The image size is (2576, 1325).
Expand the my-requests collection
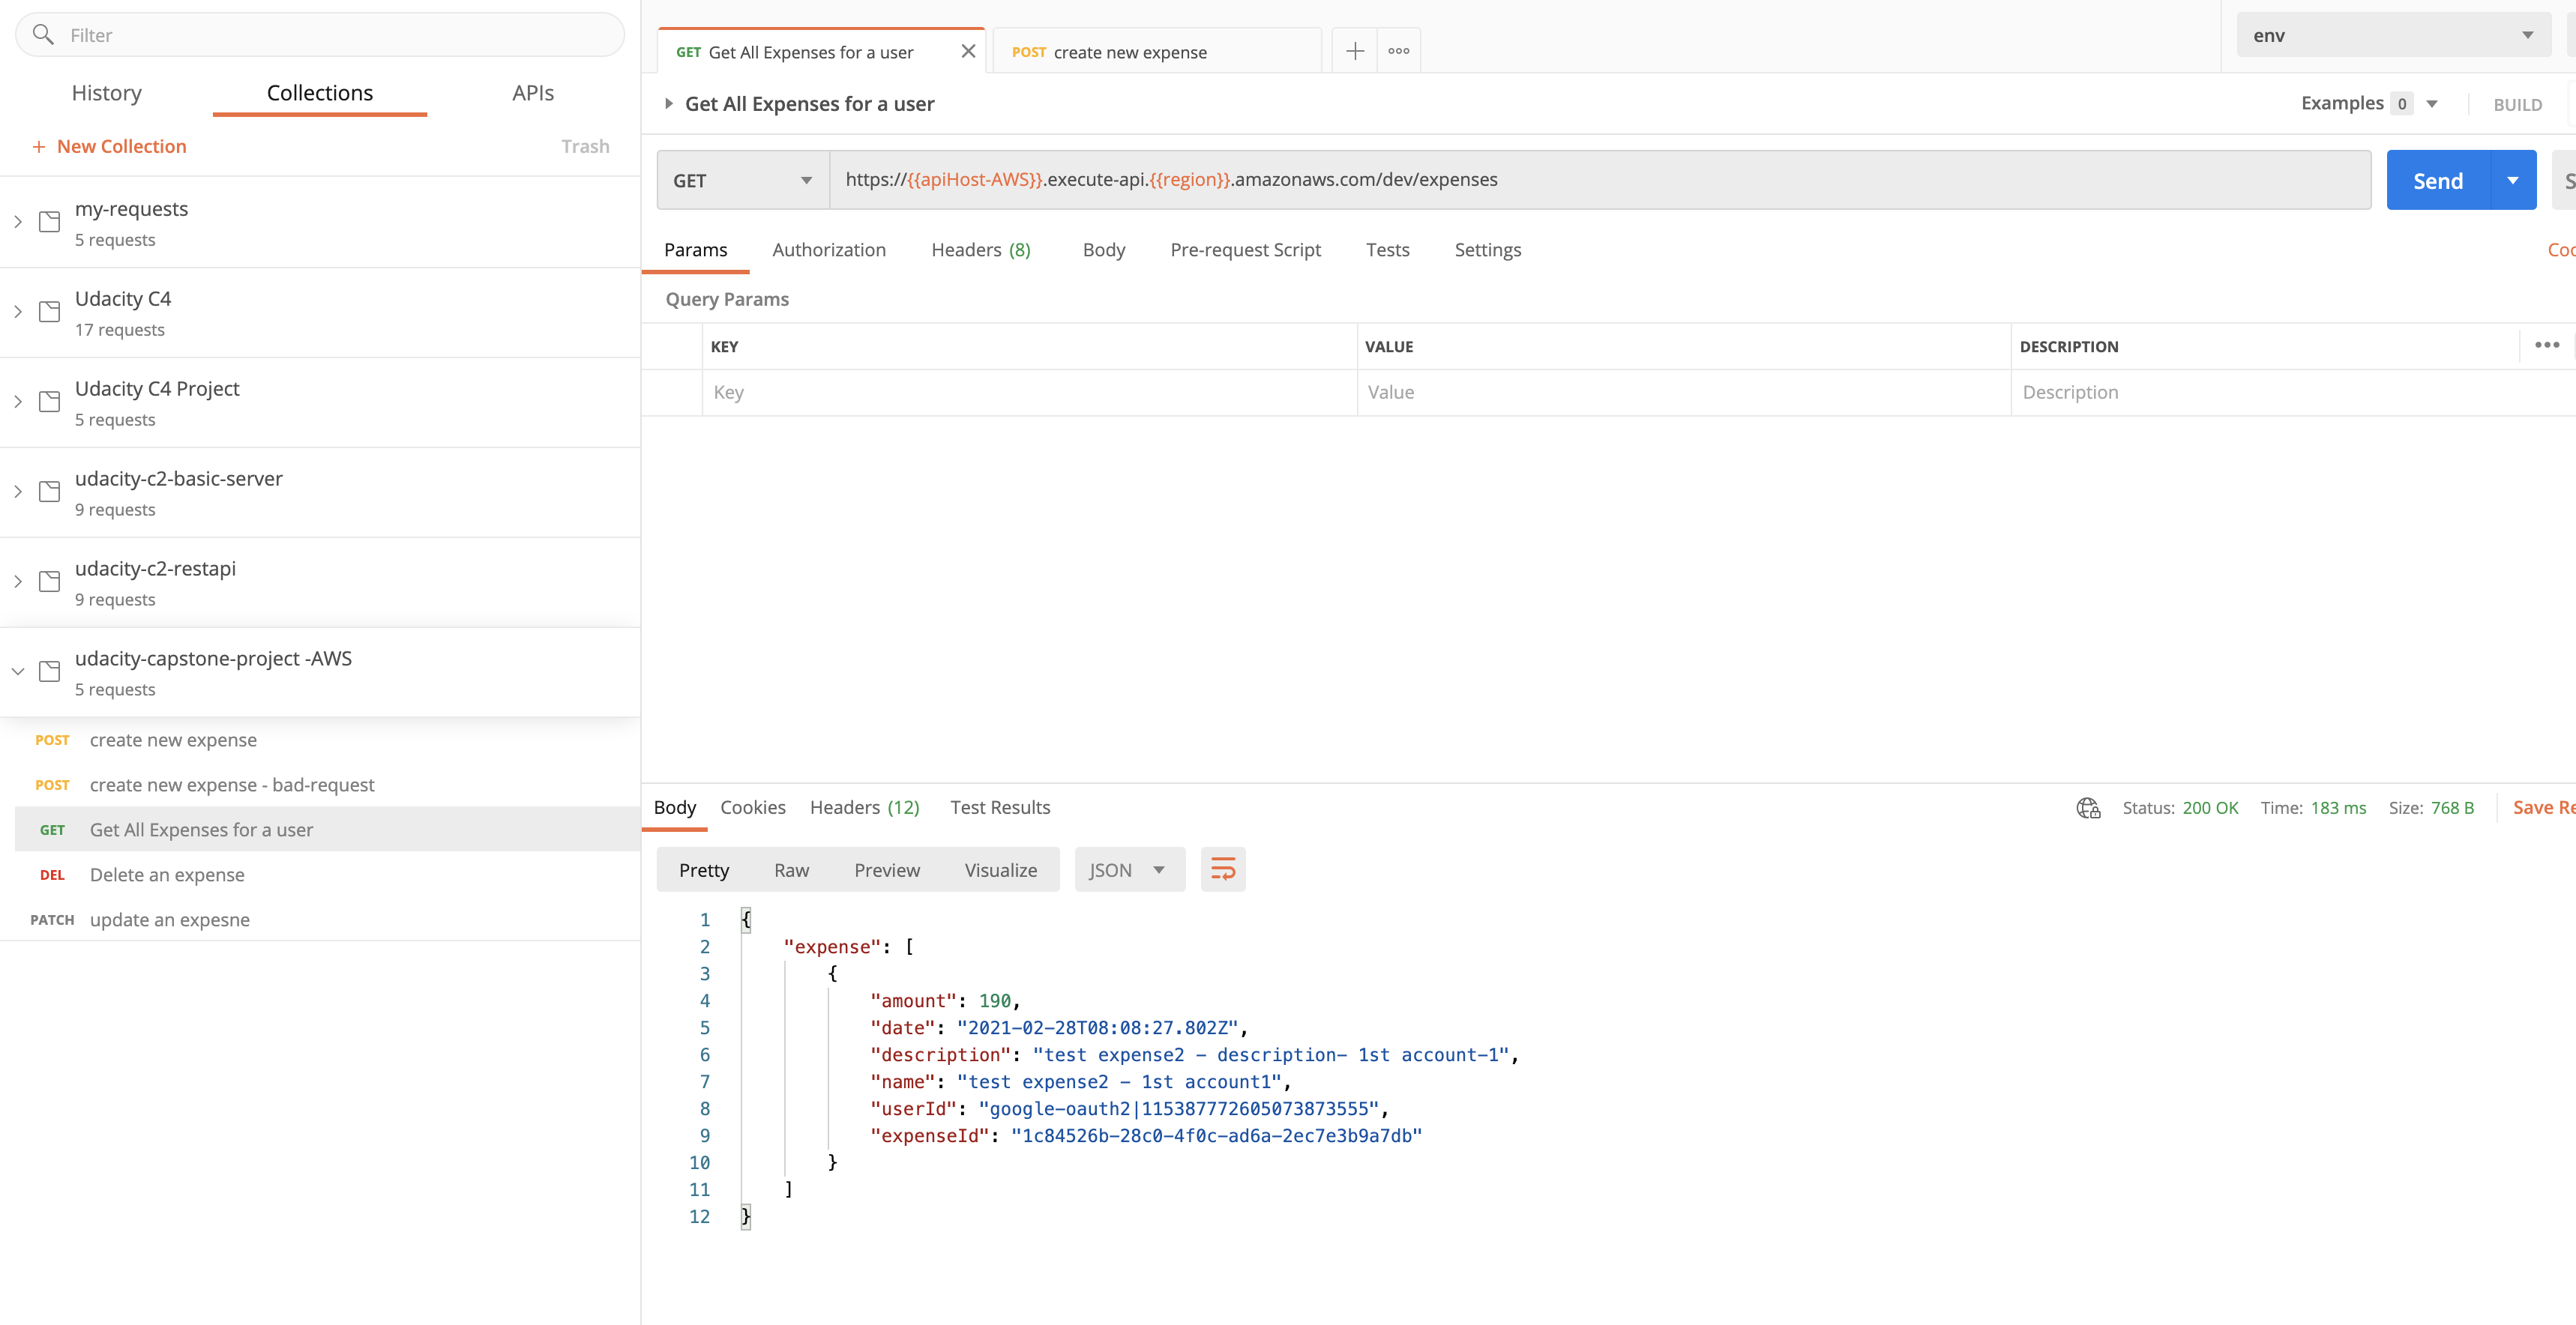pyautogui.click(x=18, y=222)
